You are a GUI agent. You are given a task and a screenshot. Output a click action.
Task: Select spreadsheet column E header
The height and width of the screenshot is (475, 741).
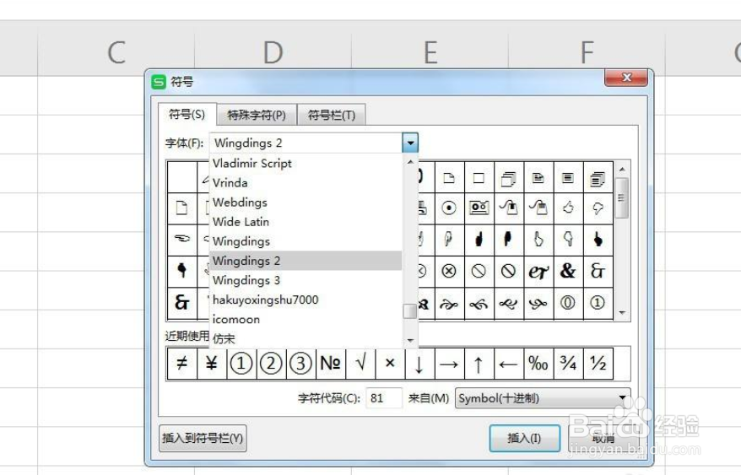(430, 52)
